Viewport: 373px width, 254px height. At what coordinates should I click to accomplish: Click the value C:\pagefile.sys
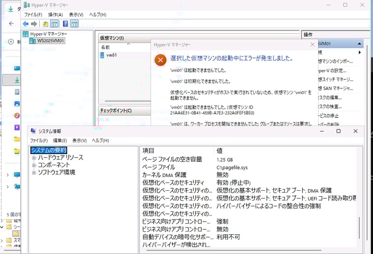232,168
